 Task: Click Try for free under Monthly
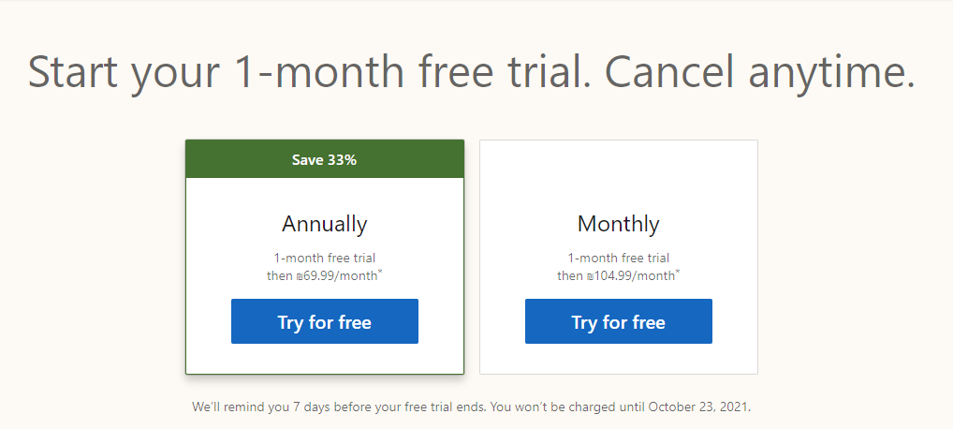[619, 321]
